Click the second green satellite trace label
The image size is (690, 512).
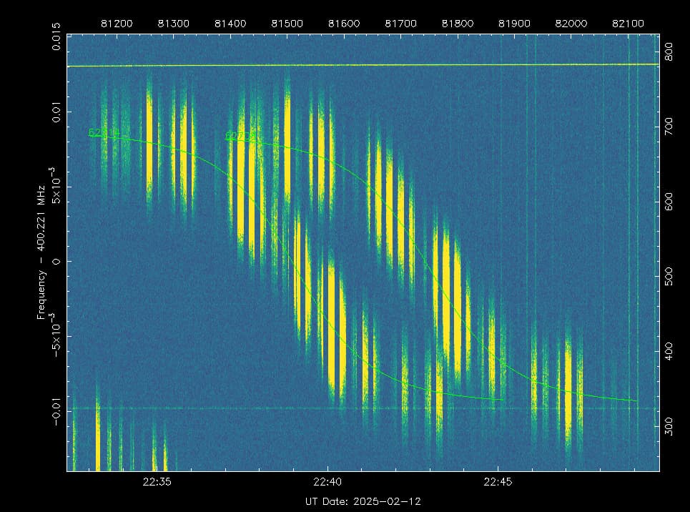coord(239,135)
